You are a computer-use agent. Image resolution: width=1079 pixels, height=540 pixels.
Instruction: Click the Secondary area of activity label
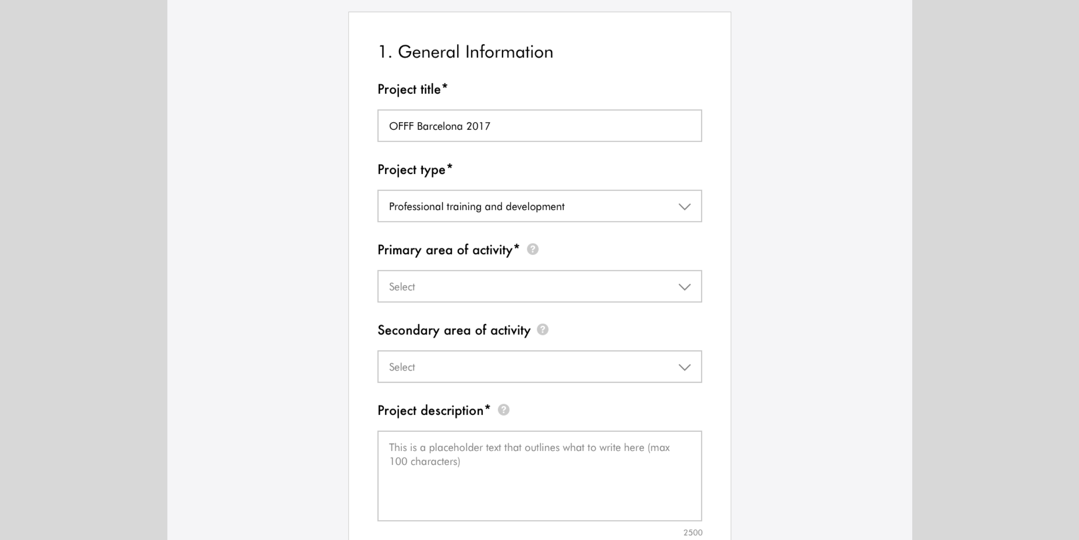coord(454,330)
